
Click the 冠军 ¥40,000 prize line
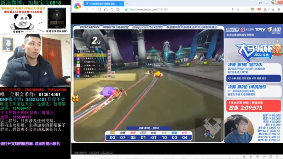click(x=271, y=116)
